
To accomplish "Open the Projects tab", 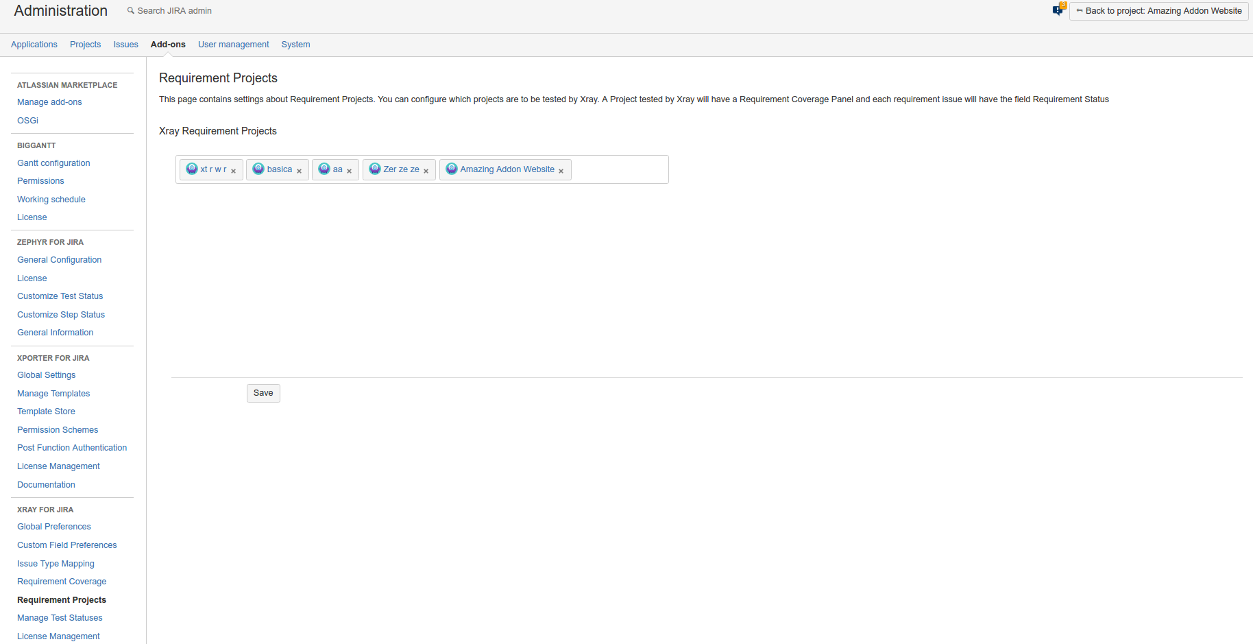I will point(85,45).
